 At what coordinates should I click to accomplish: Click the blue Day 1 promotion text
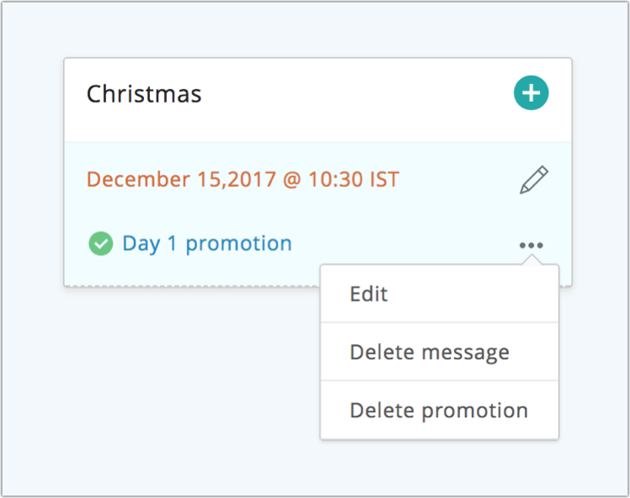(x=207, y=244)
